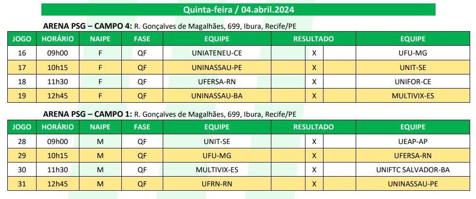The image size is (476, 199).
Task: Click the HORÁRIO header of the Campo 1 table
Action: click(57, 127)
